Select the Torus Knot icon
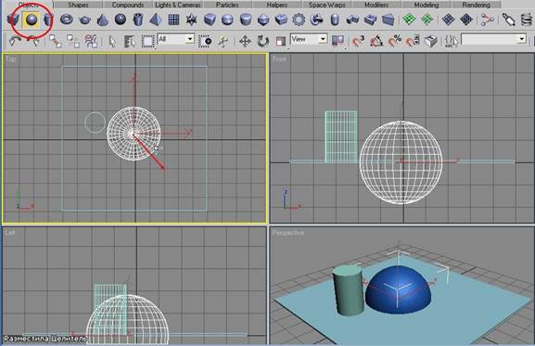This screenshot has height=346, width=535. (x=316, y=19)
